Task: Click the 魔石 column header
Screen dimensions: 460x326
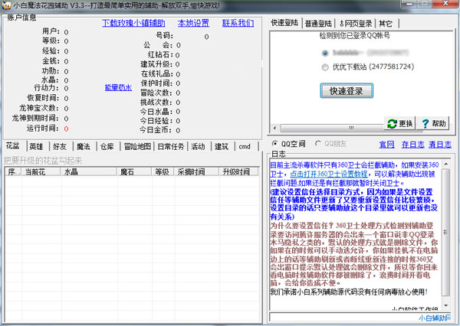Action: [x=134, y=171]
